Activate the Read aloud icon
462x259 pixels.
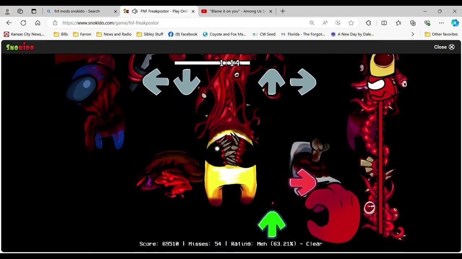click(325, 23)
